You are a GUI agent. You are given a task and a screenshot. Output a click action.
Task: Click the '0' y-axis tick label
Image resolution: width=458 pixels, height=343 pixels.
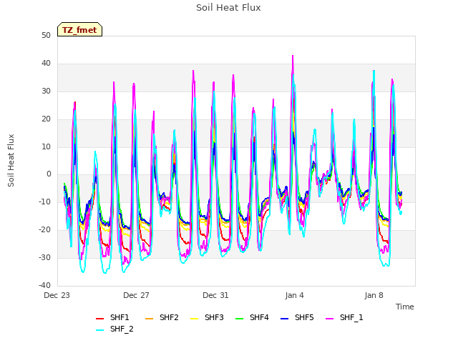[x=49, y=174]
